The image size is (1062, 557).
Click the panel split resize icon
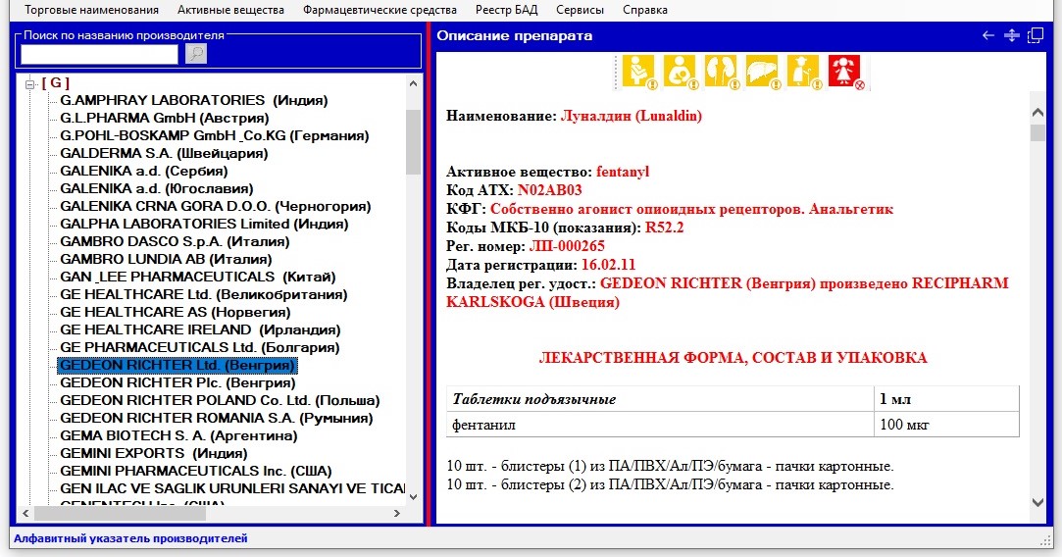click(x=1011, y=35)
